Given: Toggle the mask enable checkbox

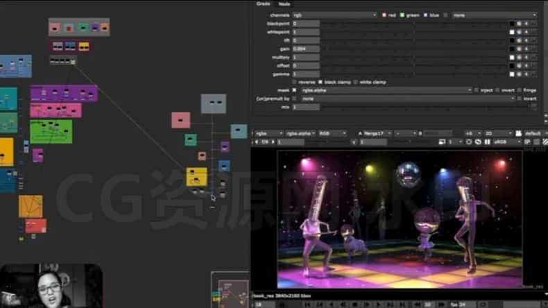Looking at the screenshot, I should click(x=294, y=90).
